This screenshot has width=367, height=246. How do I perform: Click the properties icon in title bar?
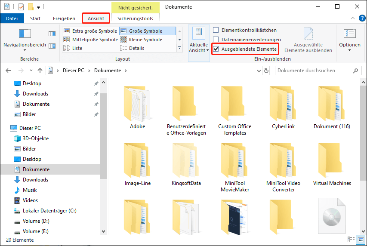(x=21, y=7)
